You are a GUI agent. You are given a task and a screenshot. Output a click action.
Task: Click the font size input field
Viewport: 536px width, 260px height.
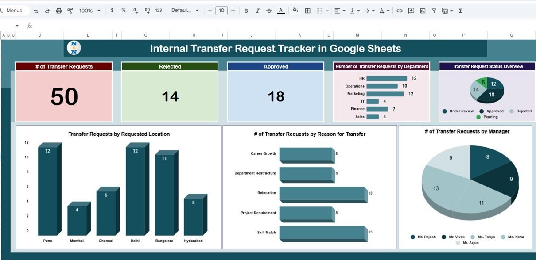coord(221,11)
